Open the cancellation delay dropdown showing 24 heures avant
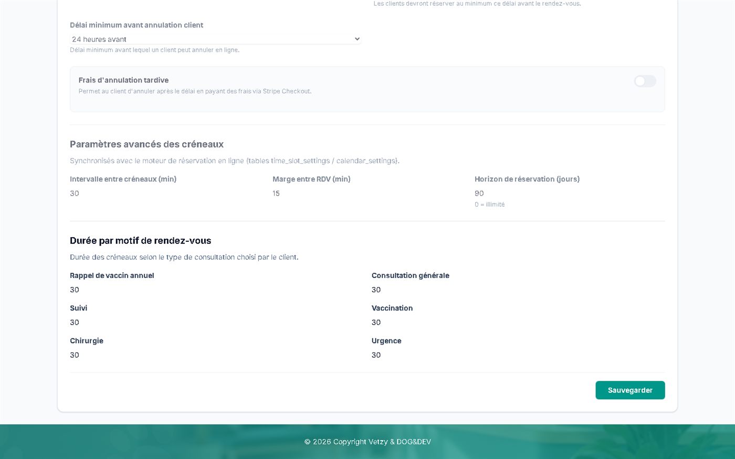Image resolution: width=735 pixels, height=459 pixels. pos(215,39)
